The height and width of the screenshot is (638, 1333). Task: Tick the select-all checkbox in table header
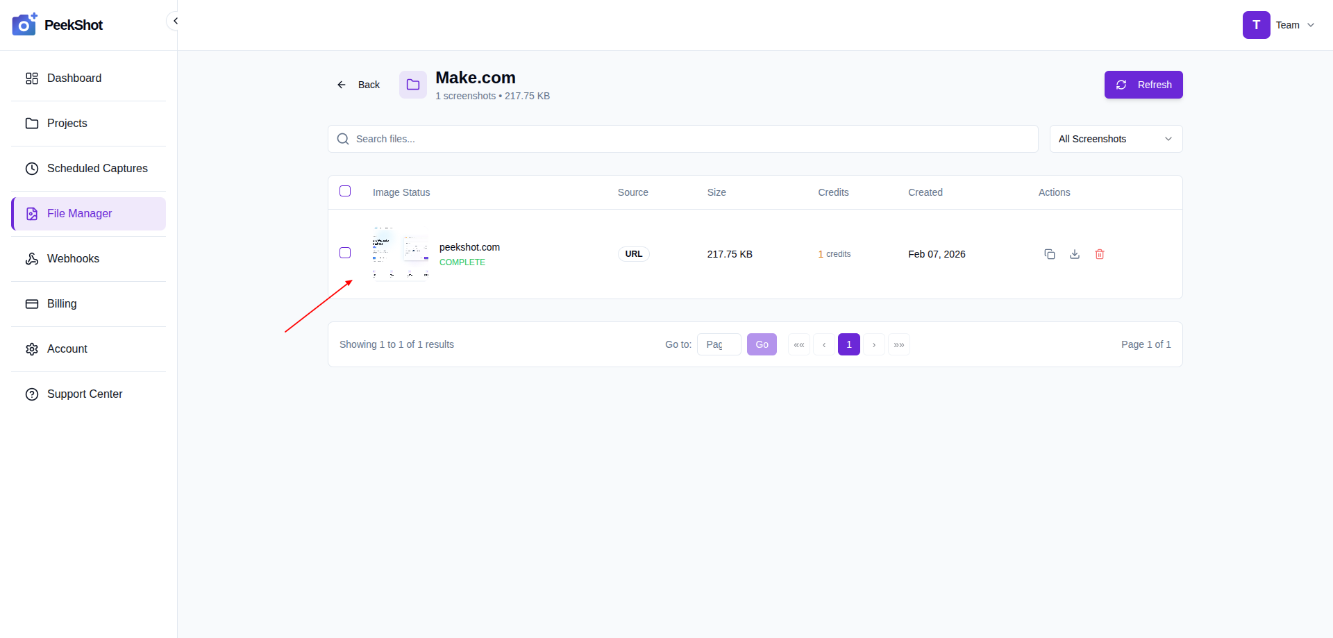click(345, 191)
